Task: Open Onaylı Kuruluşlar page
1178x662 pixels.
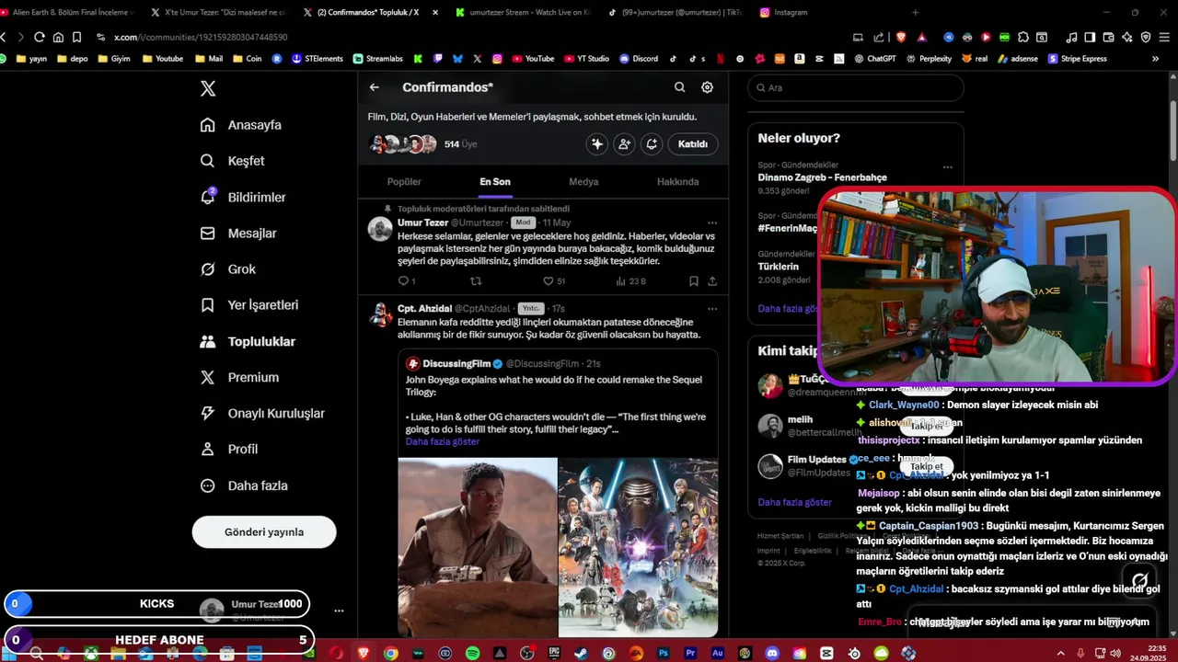Action: [262, 414]
